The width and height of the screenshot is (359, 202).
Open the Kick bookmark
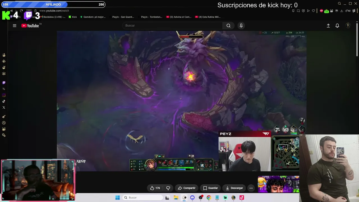pos(73,17)
